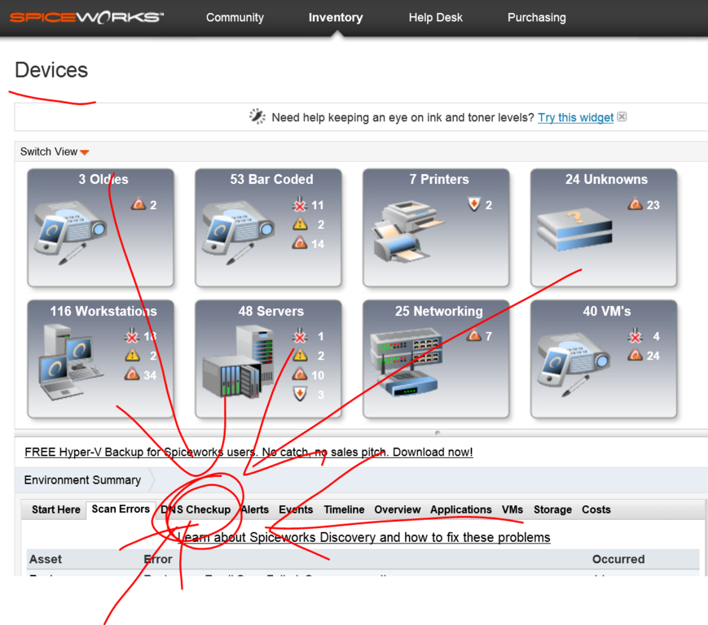Click the 'Try this widget' link

(575, 117)
